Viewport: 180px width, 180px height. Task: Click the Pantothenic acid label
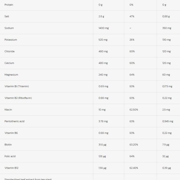14,121
